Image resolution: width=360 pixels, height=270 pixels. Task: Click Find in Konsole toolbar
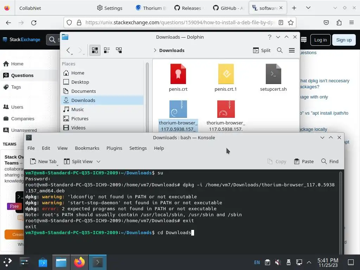click(x=330, y=161)
